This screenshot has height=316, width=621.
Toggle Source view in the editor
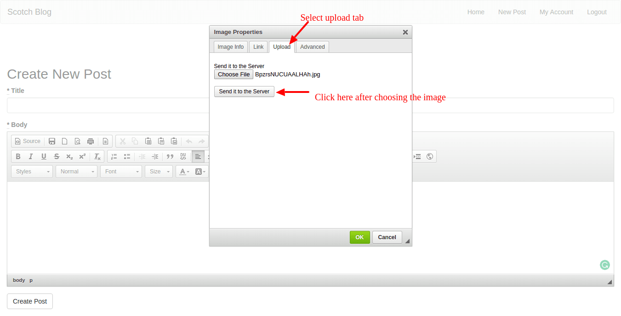tap(28, 141)
